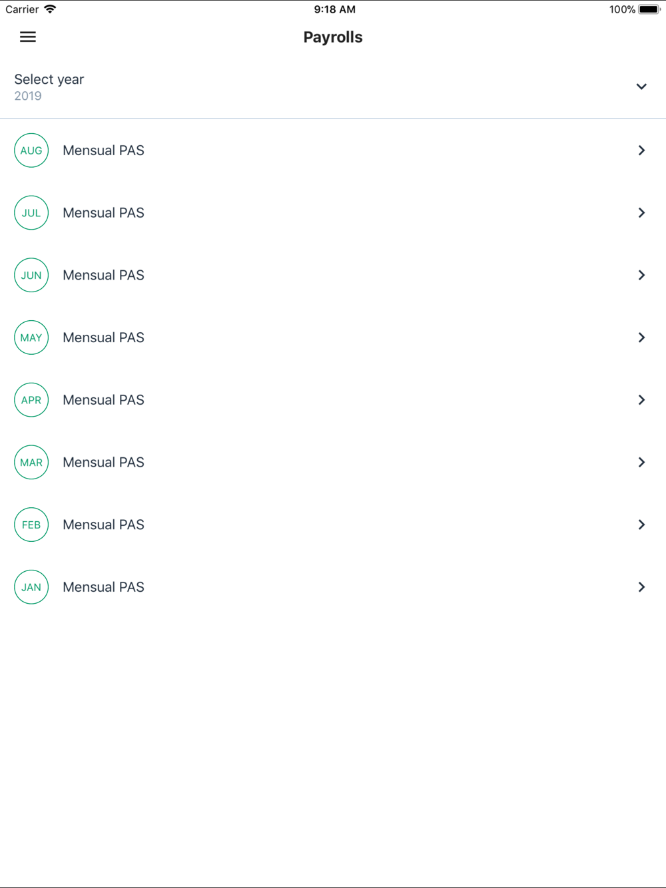Tap the MAR month badge icon
This screenshot has height=888, width=666.
point(31,463)
